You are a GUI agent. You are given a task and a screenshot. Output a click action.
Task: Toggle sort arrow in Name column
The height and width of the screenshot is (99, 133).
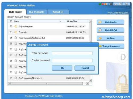pyautogui.click(x=60, y=21)
